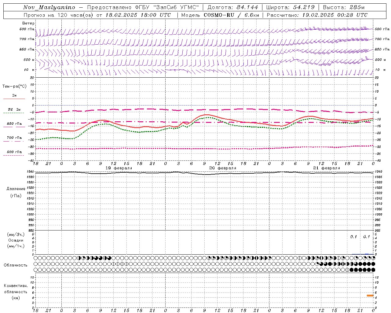Click the Давление pressure panel label

click(16, 189)
